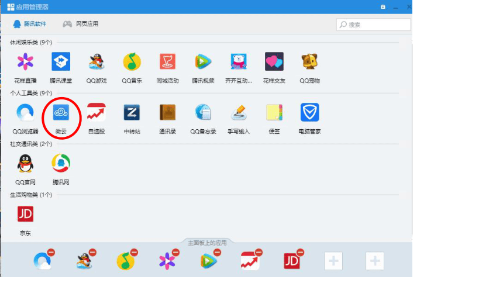Click the 生活购物类 (1个) category heading
Screen dimensions: 503x283
pos(31,195)
